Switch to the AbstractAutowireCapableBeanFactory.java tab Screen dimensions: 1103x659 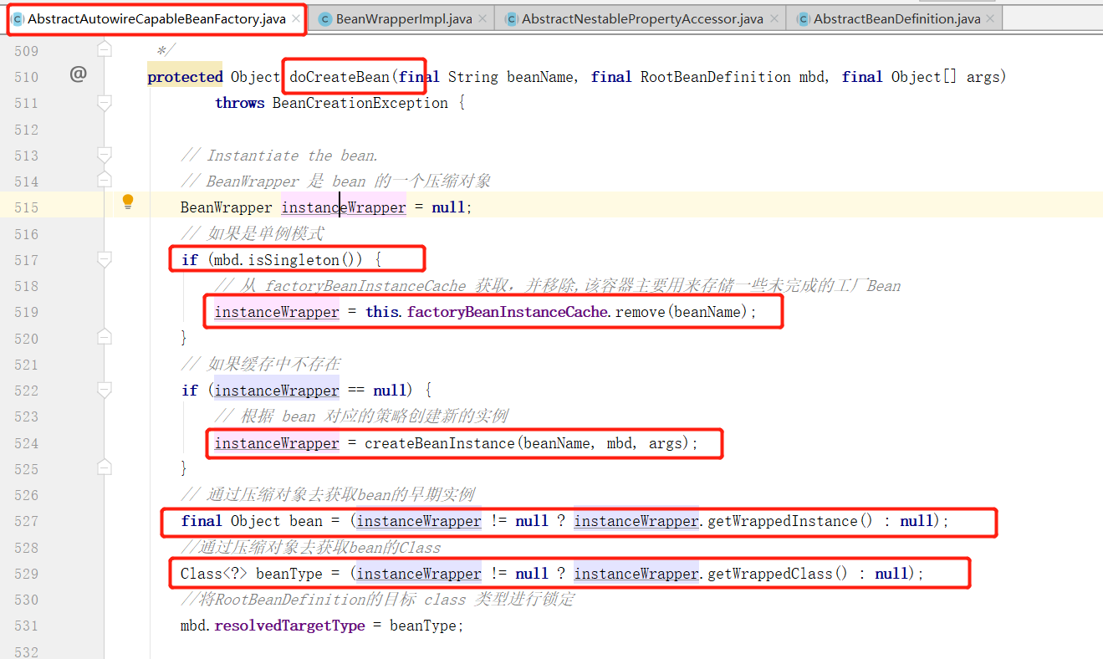point(157,18)
